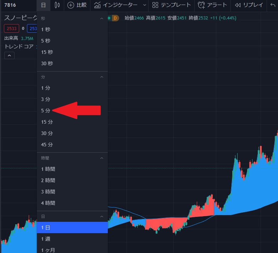
Task: Collapse the indicator legend chevron button
Action: click(9, 56)
